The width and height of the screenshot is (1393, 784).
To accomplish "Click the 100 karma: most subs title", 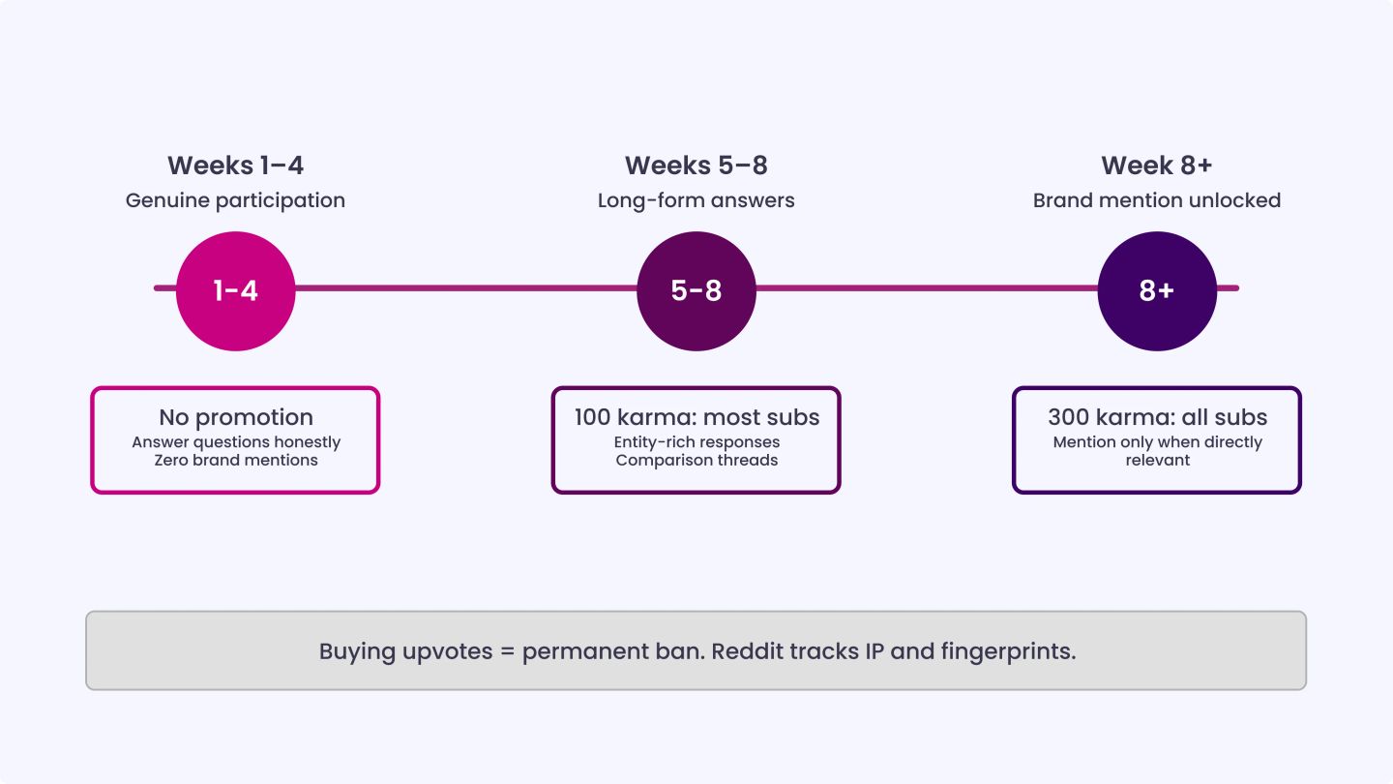I will (696, 417).
